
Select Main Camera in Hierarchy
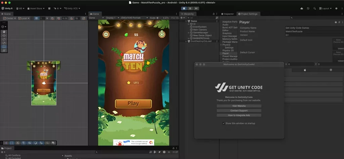point(200,30)
